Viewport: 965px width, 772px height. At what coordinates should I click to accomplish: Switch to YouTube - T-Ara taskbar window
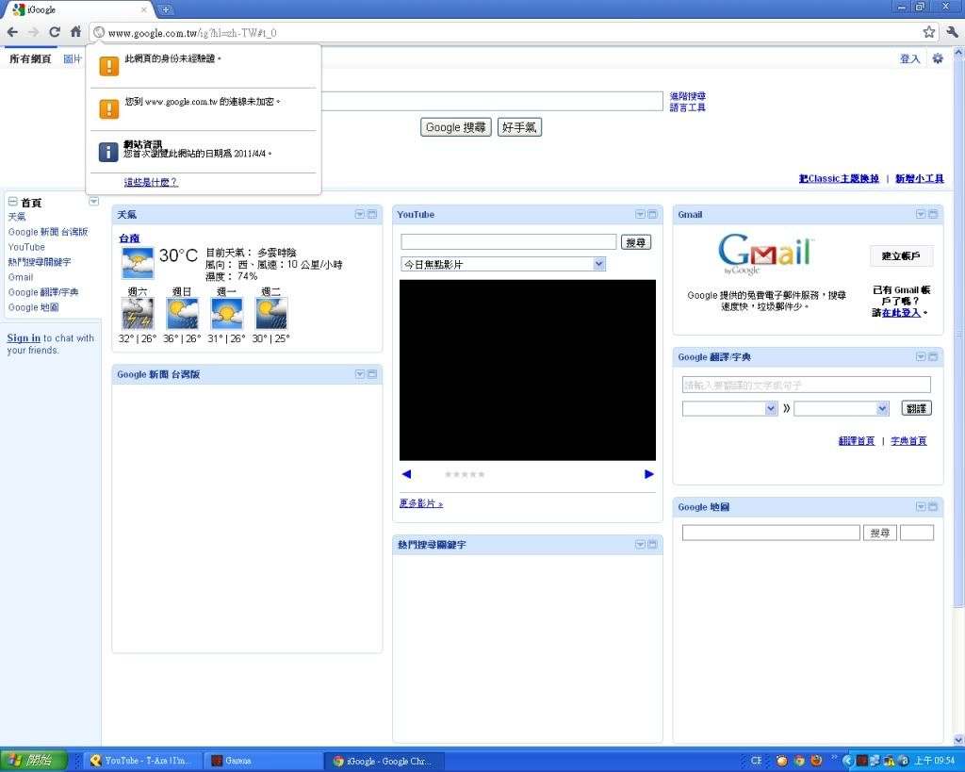tap(141, 761)
